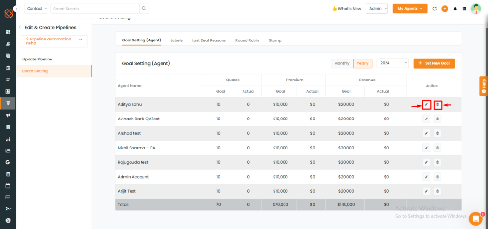
Task: Edit Aditya sahu goal with pencil icon
Action: coord(427,105)
